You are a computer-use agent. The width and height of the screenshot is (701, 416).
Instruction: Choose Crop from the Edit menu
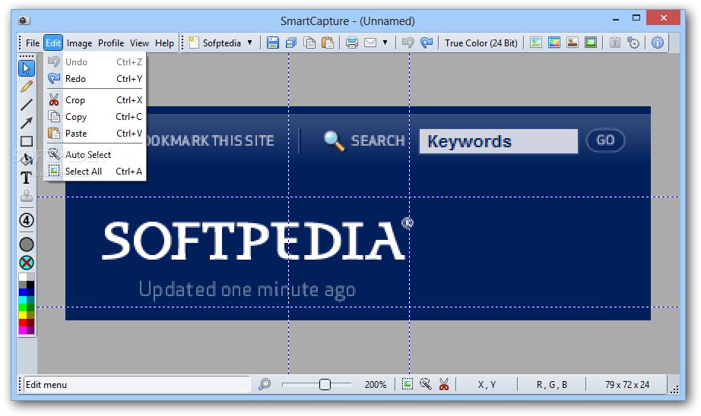coord(95,100)
